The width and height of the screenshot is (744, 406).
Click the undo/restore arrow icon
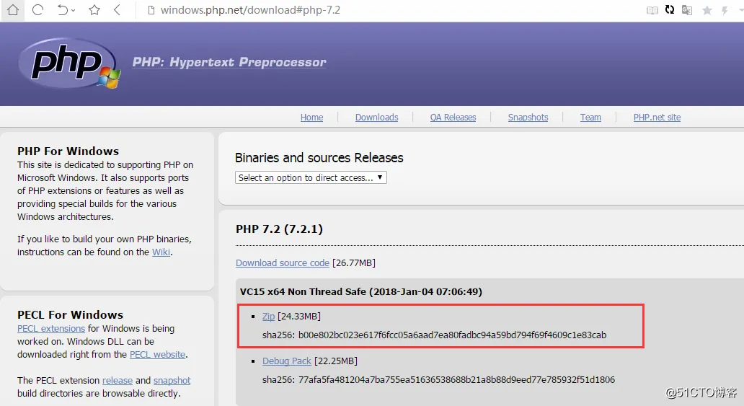tap(62, 9)
